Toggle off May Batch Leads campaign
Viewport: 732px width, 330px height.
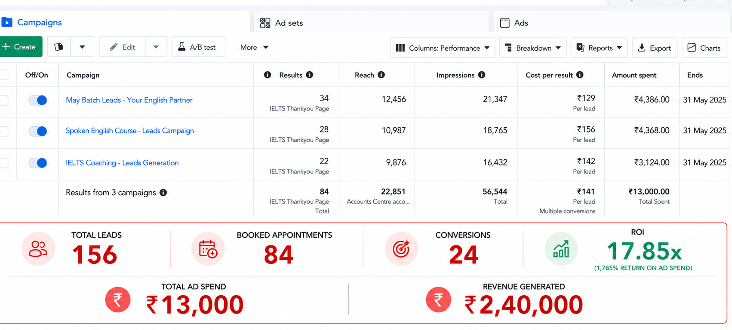tap(38, 100)
